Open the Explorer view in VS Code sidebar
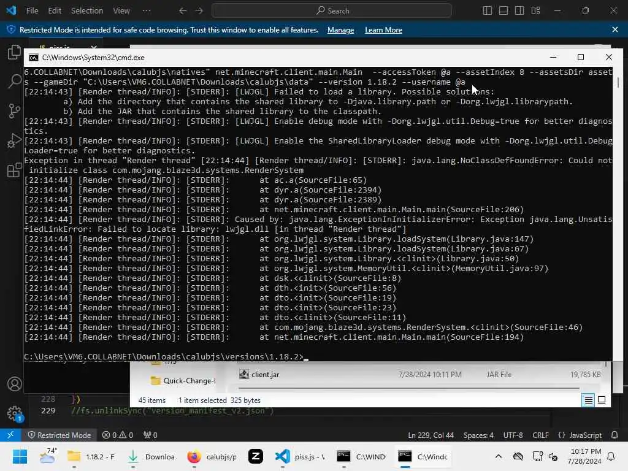 [15, 52]
